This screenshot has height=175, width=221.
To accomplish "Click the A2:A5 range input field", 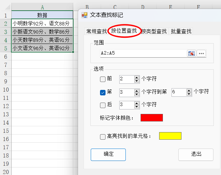I will point(143,53).
